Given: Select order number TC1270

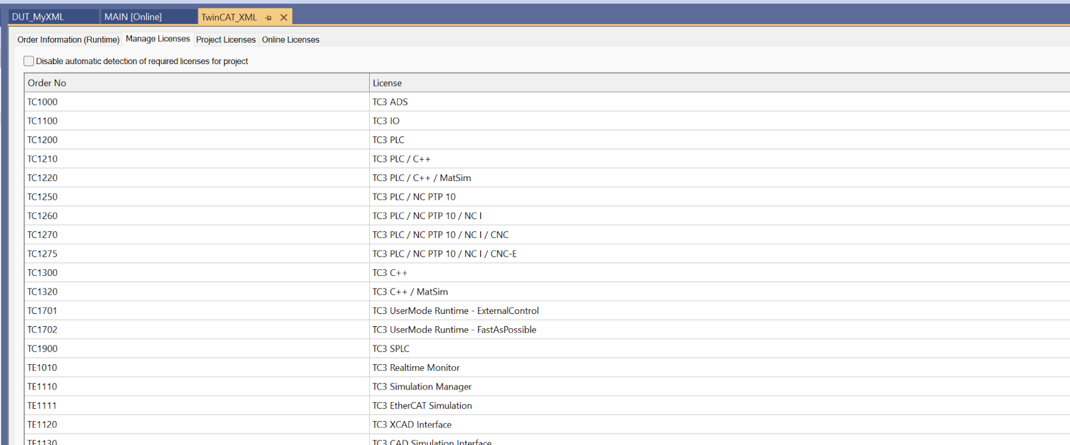Looking at the screenshot, I should 197,235.
